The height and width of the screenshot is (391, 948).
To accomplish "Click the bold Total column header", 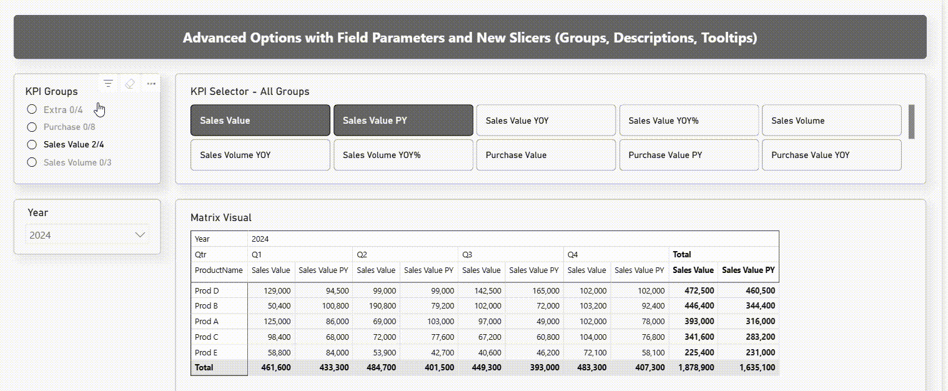I will pyautogui.click(x=682, y=255).
